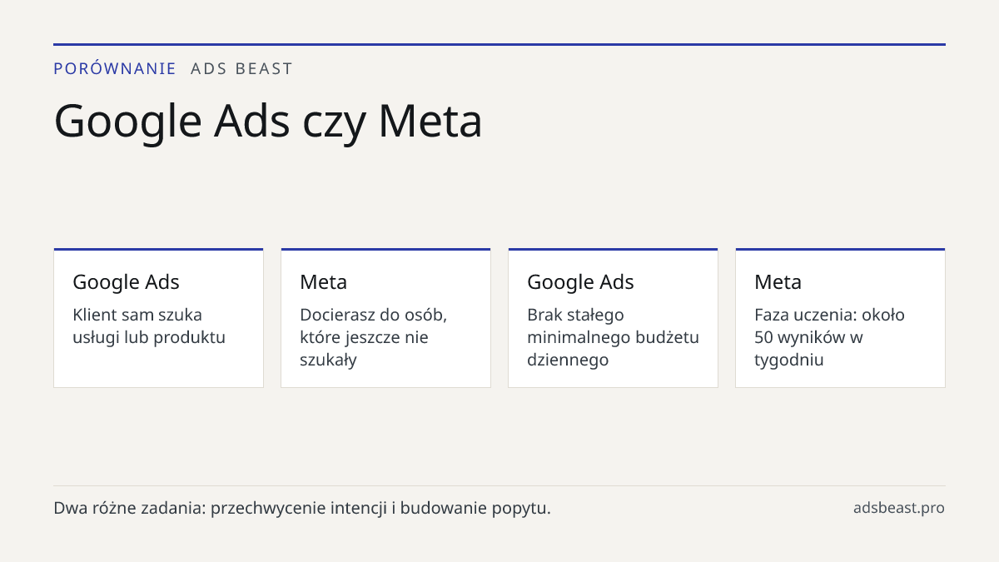Select text 'Faza uczenia: około 50 wyników w tygodniu'

tap(829, 337)
